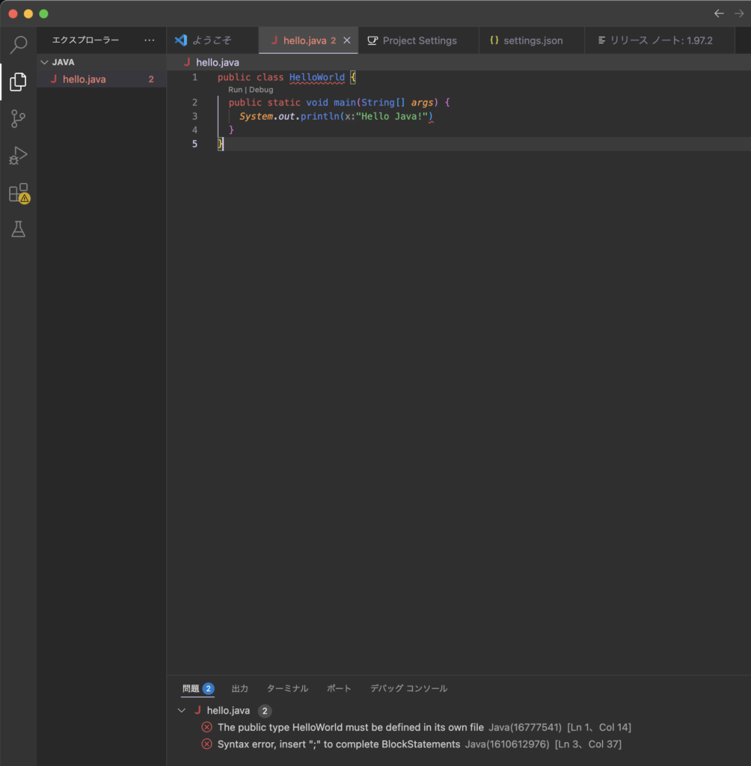Image resolution: width=751 pixels, height=766 pixels.
Task: Click the error icon for HelloWorld file error
Action: click(206, 727)
